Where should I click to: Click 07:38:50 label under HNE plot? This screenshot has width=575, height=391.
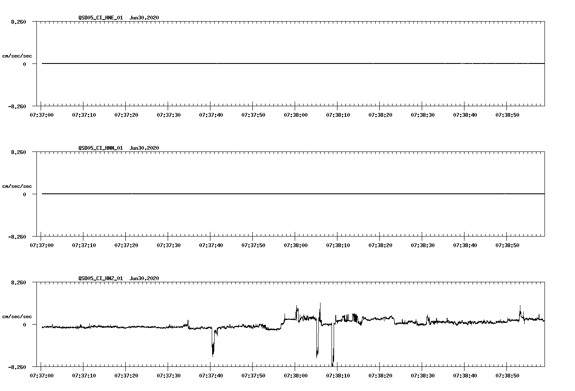tap(507, 115)
